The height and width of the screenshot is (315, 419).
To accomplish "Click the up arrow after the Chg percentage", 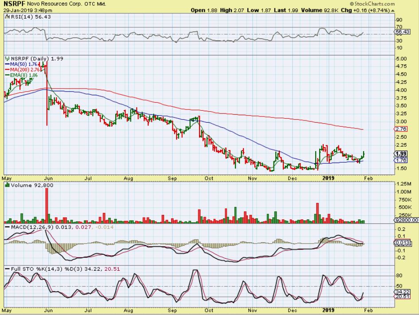I will tap(392, 10).
